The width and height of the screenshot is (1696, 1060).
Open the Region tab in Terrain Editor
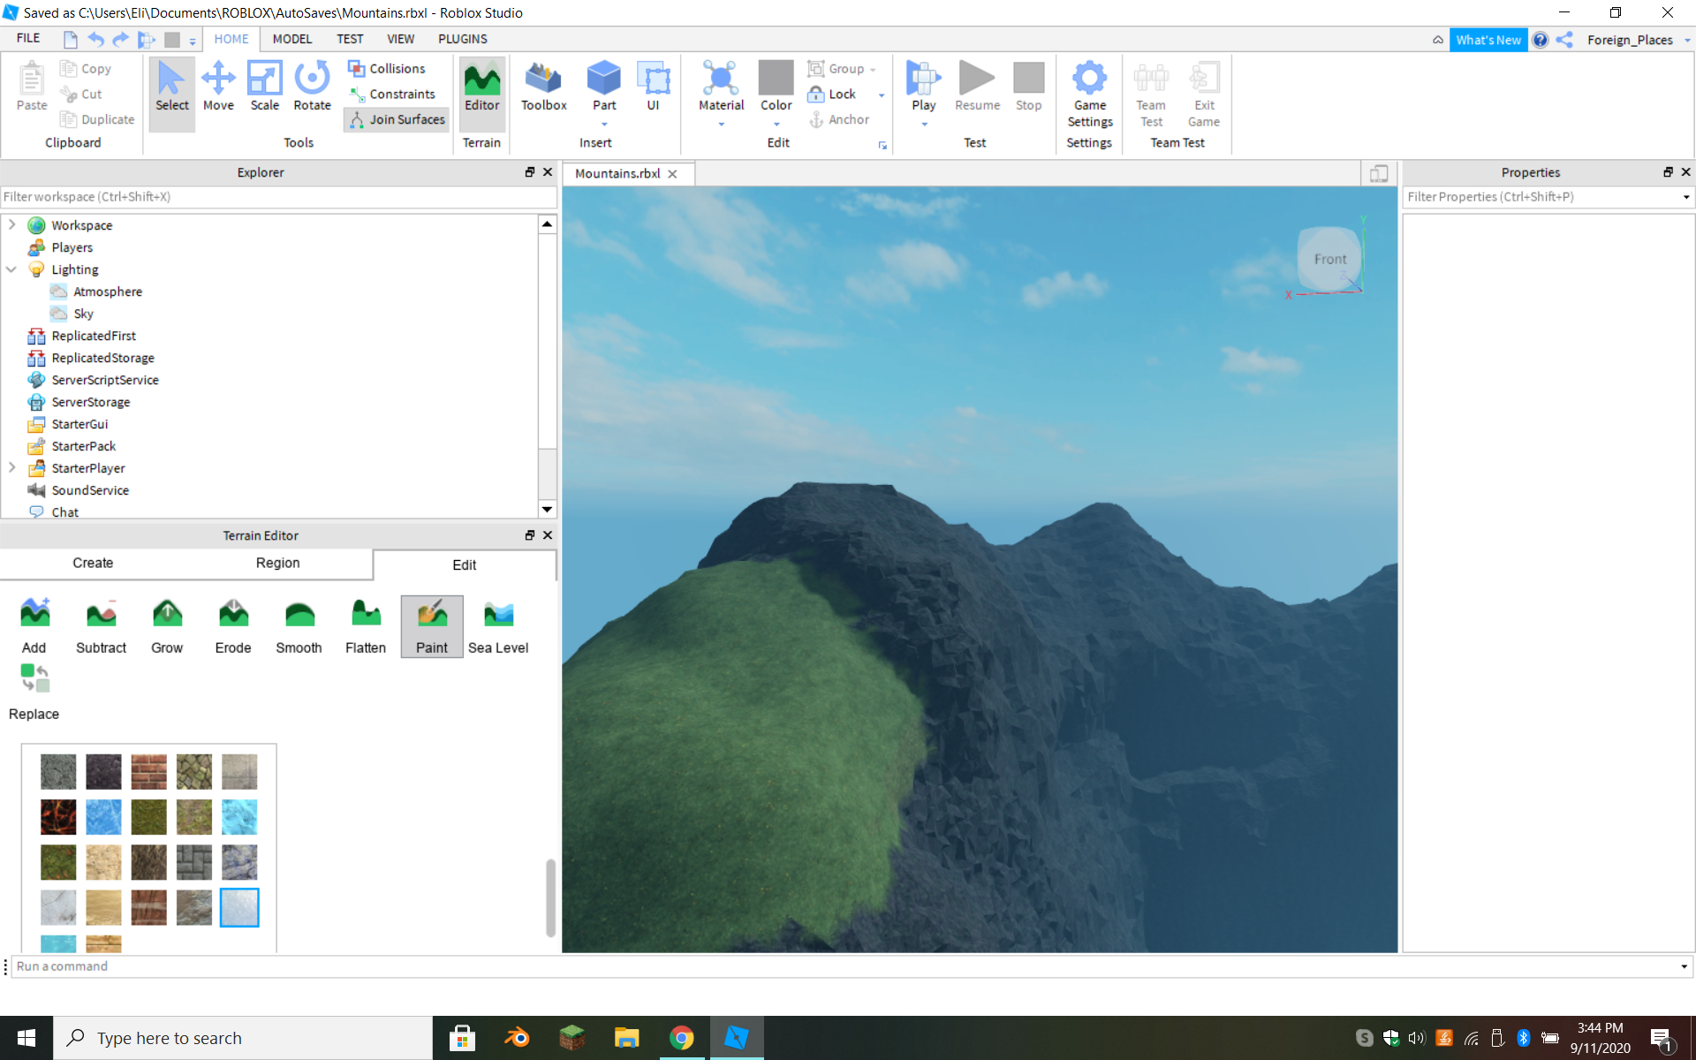[x=277, y=563]
